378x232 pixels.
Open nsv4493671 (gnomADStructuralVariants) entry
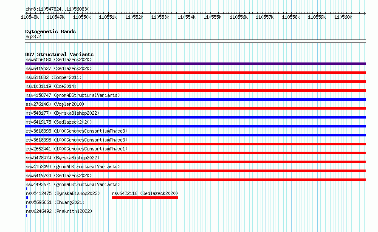[73, 184]
